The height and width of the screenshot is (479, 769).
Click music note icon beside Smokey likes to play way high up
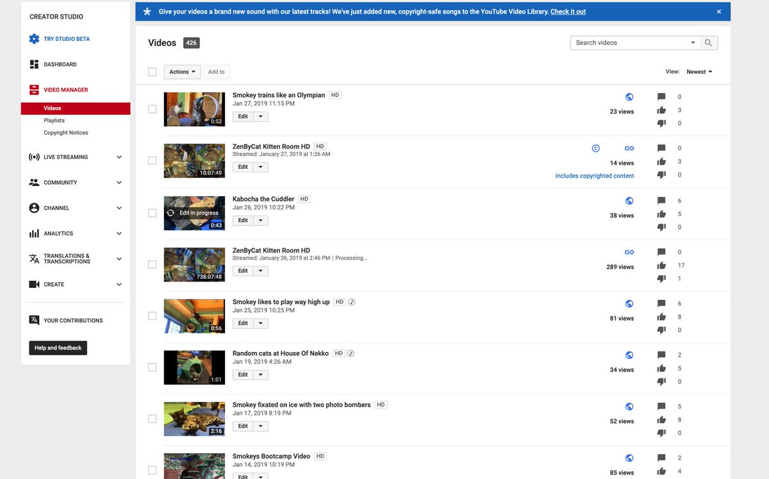[352, 302]
